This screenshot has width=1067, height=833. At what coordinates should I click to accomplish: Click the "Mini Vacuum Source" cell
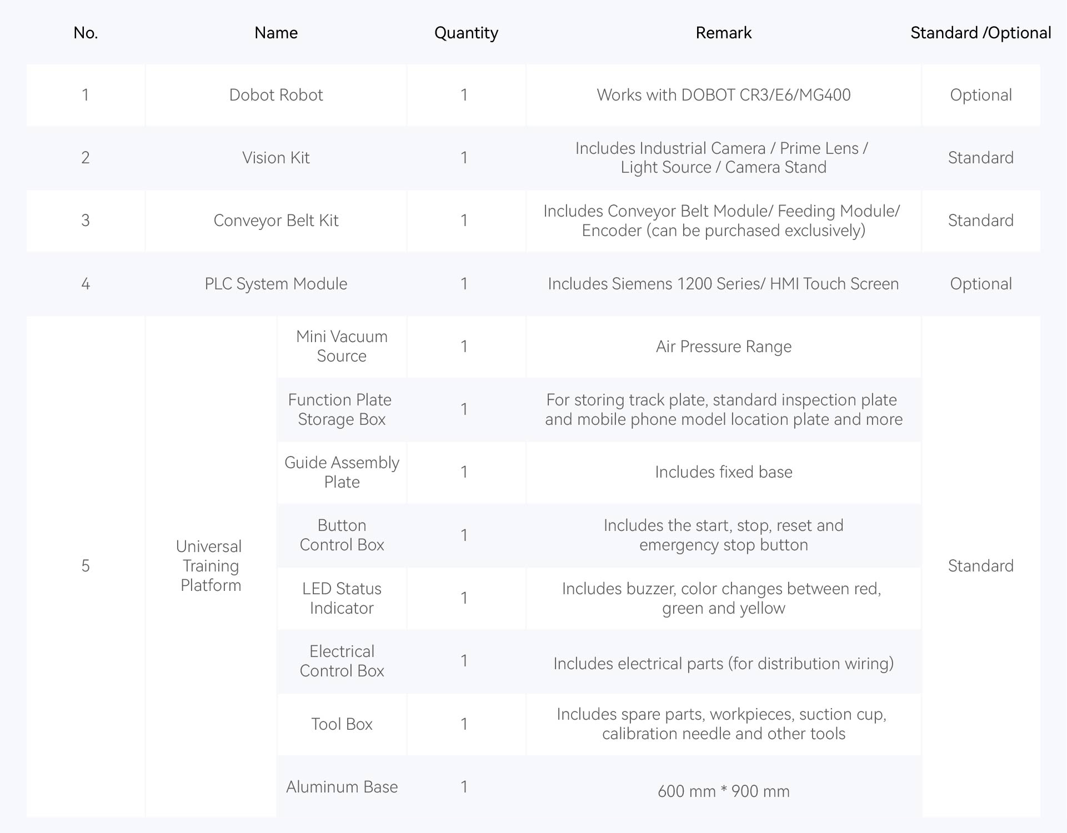[x=342, y=346]
